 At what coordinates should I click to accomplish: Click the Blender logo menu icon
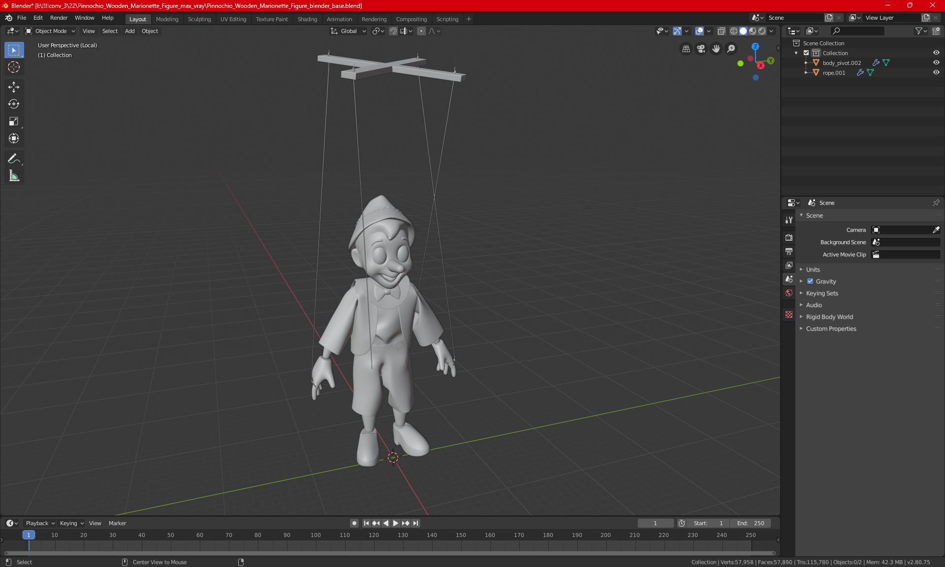pyautogui.click(x=8, y=18)
